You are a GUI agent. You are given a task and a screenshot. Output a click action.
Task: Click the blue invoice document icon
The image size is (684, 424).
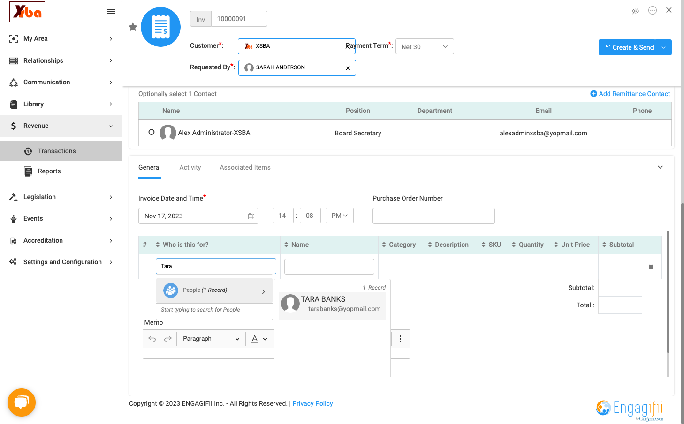pyautogui.click(x=160, y=27)
